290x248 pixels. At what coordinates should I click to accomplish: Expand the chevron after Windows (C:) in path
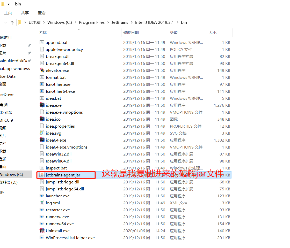(75, 22)
